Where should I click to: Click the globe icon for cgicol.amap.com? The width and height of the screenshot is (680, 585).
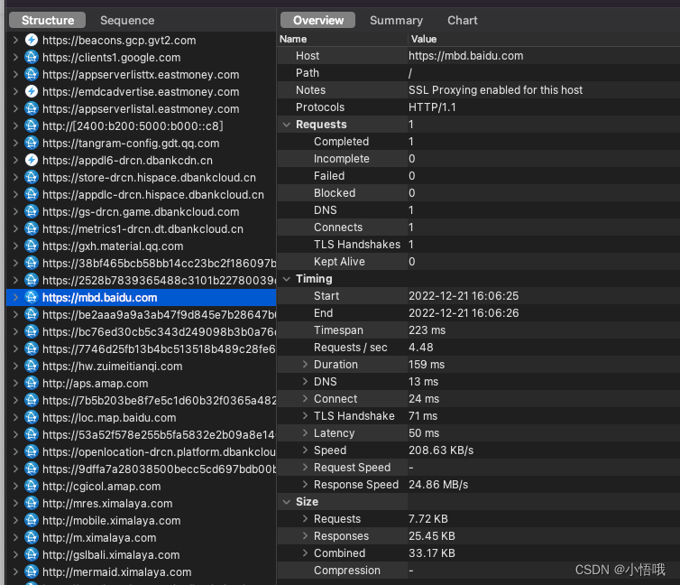click(x=32, y=486)
